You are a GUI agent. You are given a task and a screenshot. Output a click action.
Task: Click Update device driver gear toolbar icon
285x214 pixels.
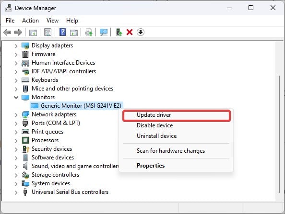coord(88,32)
